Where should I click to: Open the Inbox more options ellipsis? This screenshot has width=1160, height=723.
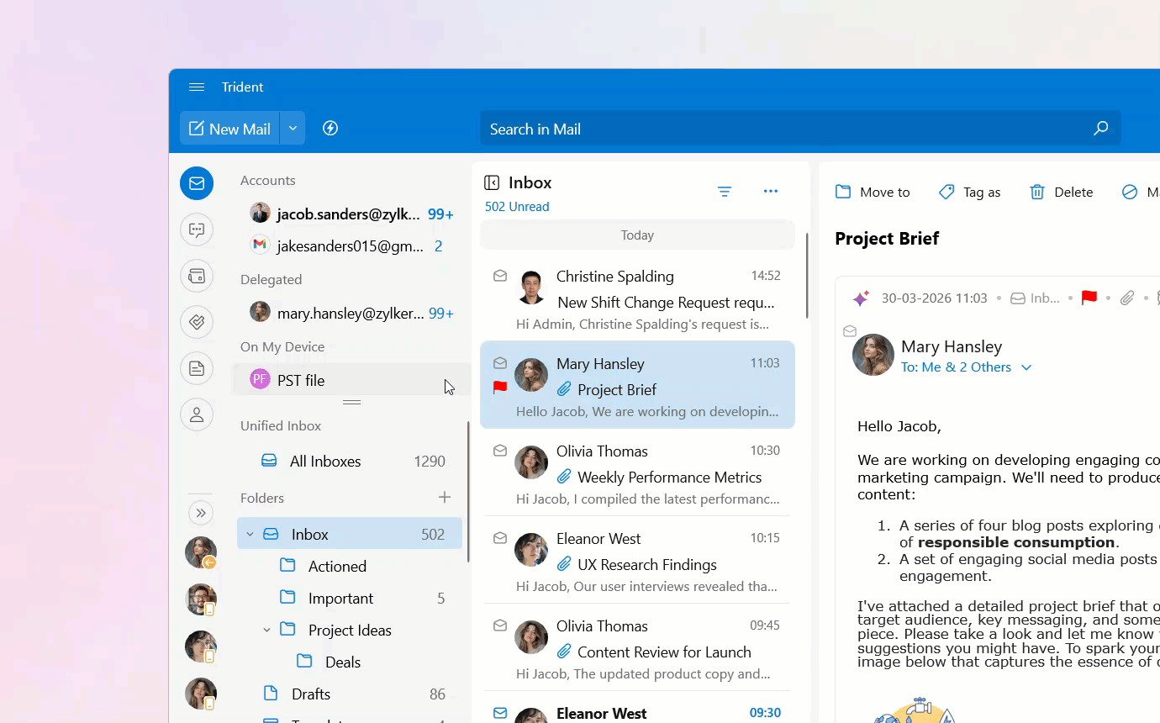pos(771,192)
